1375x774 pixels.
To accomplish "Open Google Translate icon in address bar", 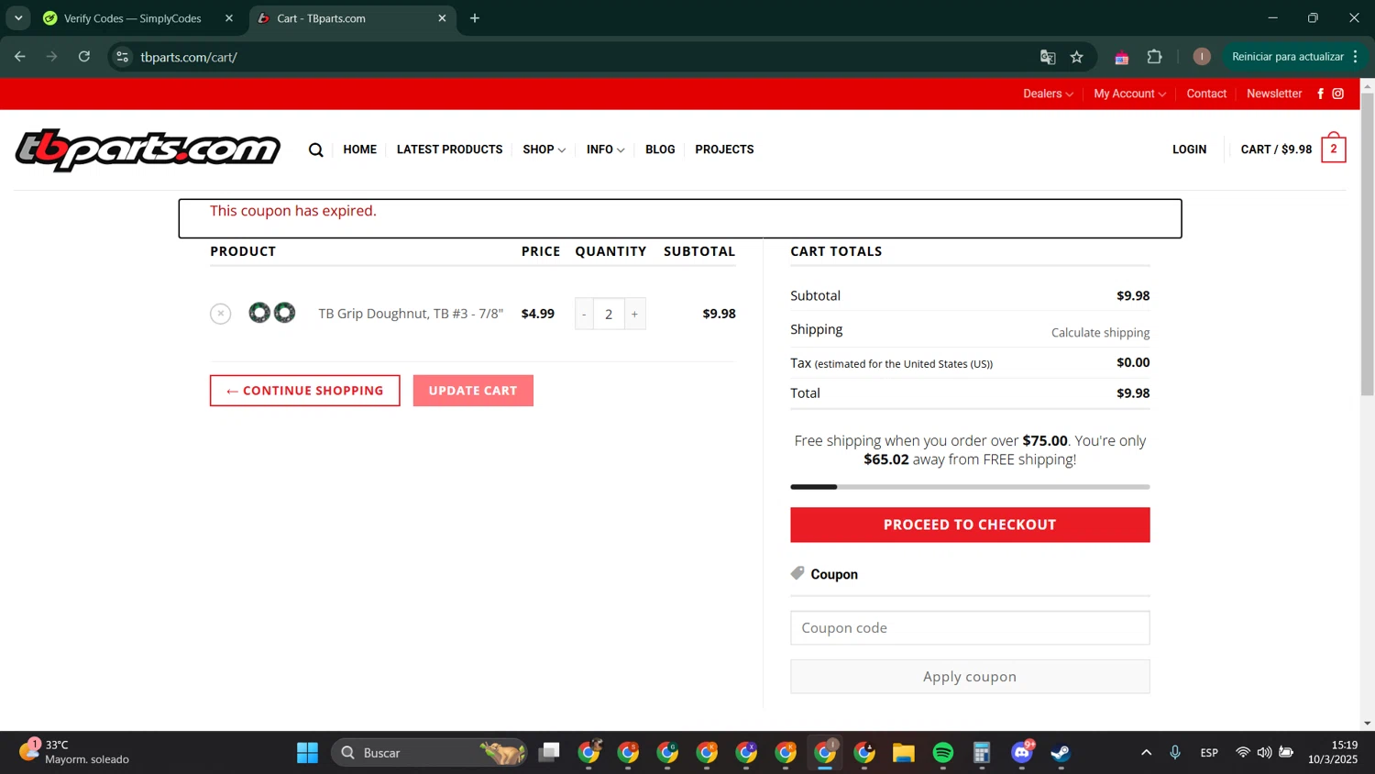I will pos(1048,57).
